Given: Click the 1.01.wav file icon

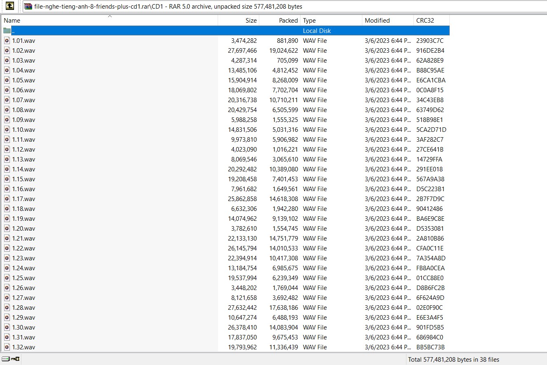Looking at the screenshot, I should coord(7,40).
